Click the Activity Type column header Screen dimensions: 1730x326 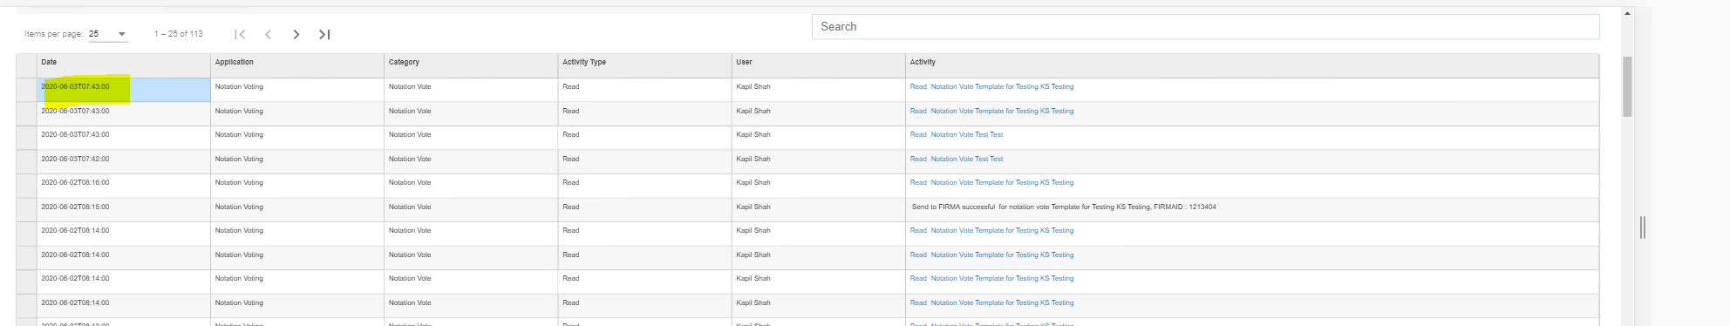coord(584,62)
